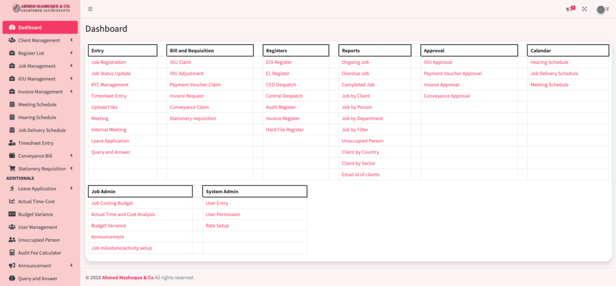Click the Conveyance Bill wallet icon
The height and width of the screenshot is (286, 616).
(12, 156)
